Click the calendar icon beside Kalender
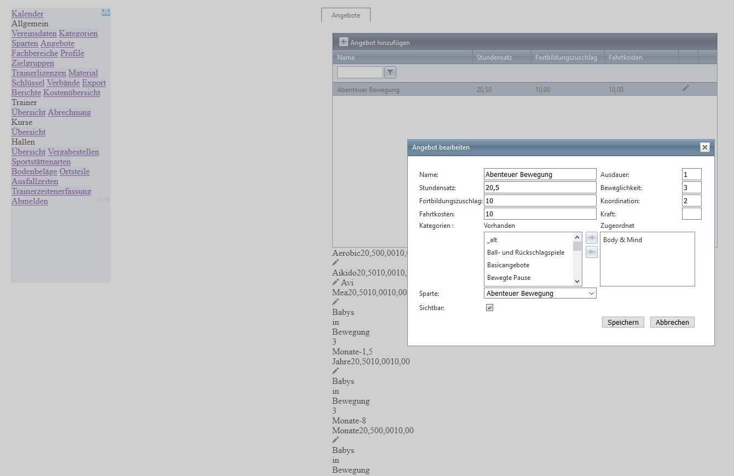This screenshot has height=476, width=734. tap(106, 13)
